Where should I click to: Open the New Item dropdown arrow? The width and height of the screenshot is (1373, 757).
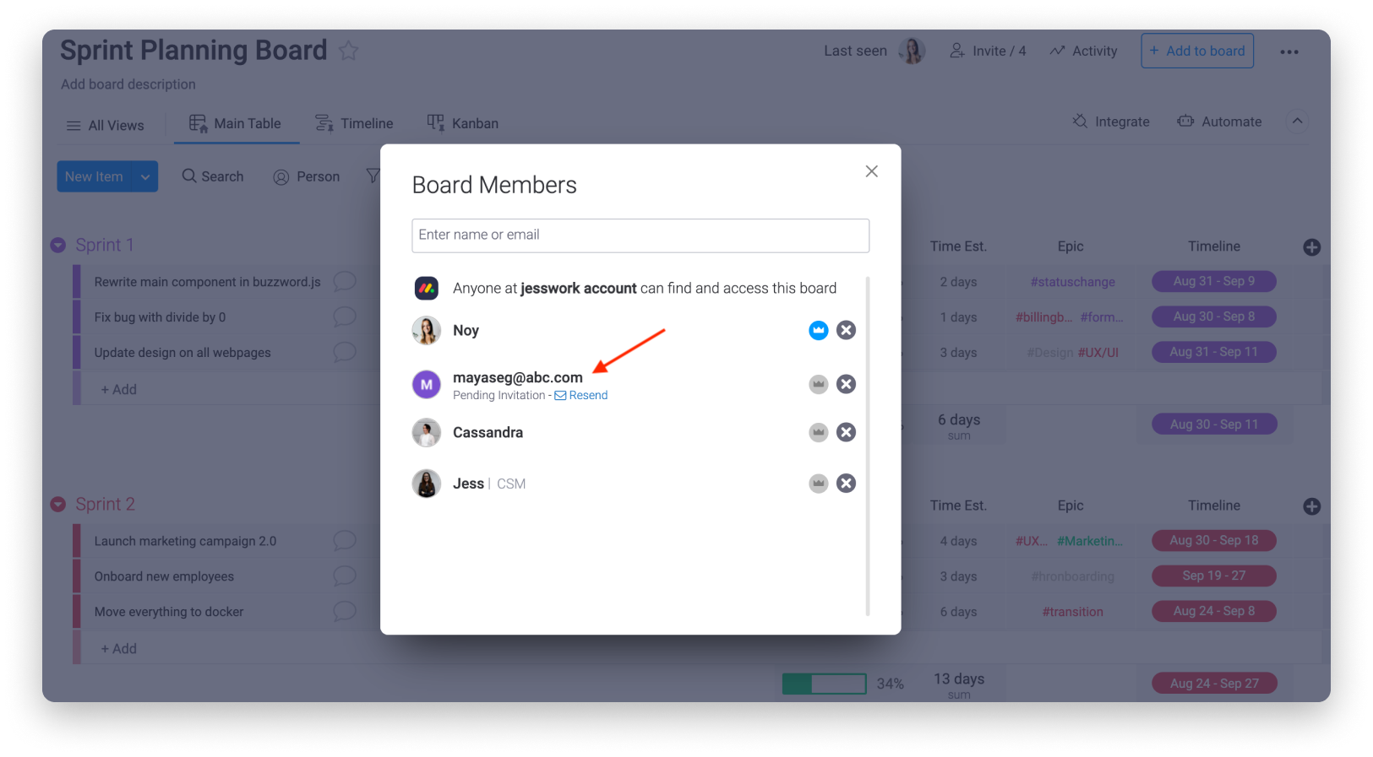point(145,176)
